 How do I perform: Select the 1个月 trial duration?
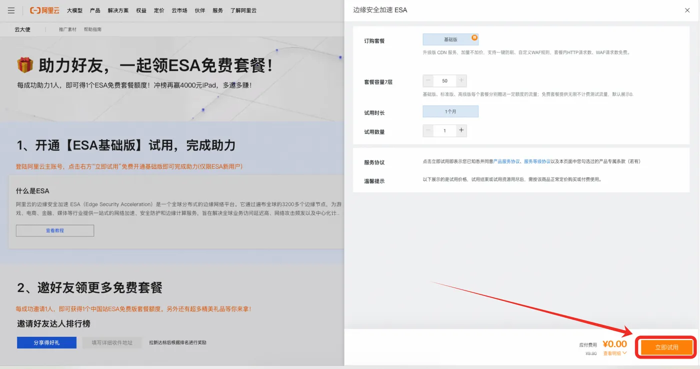coord(450,111)
